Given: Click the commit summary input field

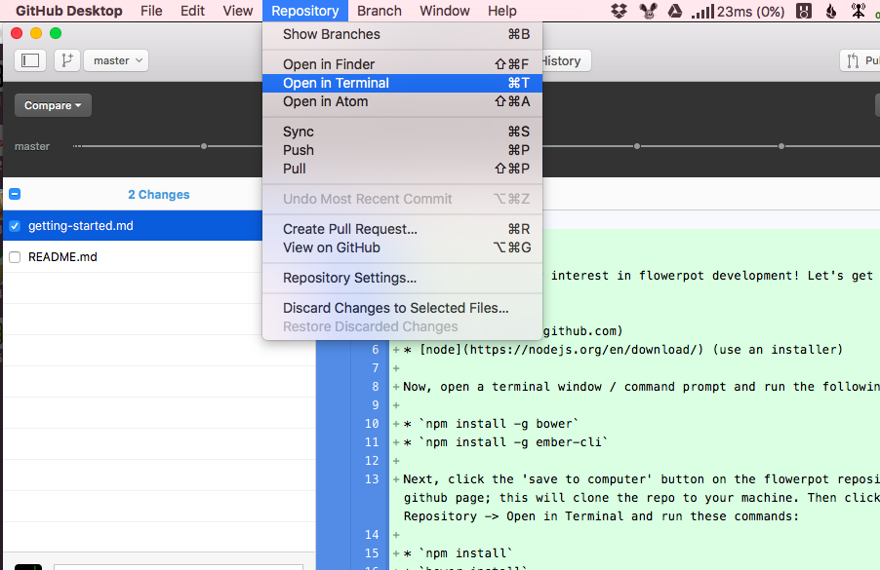Looking at the screenshot, I should 179,567.
